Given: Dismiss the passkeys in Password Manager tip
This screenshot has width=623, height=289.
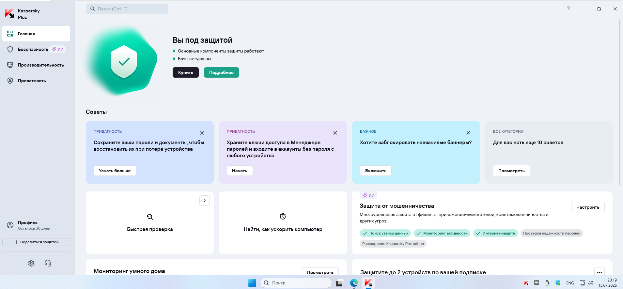Looking at the screenshot, I should (335, 133).
